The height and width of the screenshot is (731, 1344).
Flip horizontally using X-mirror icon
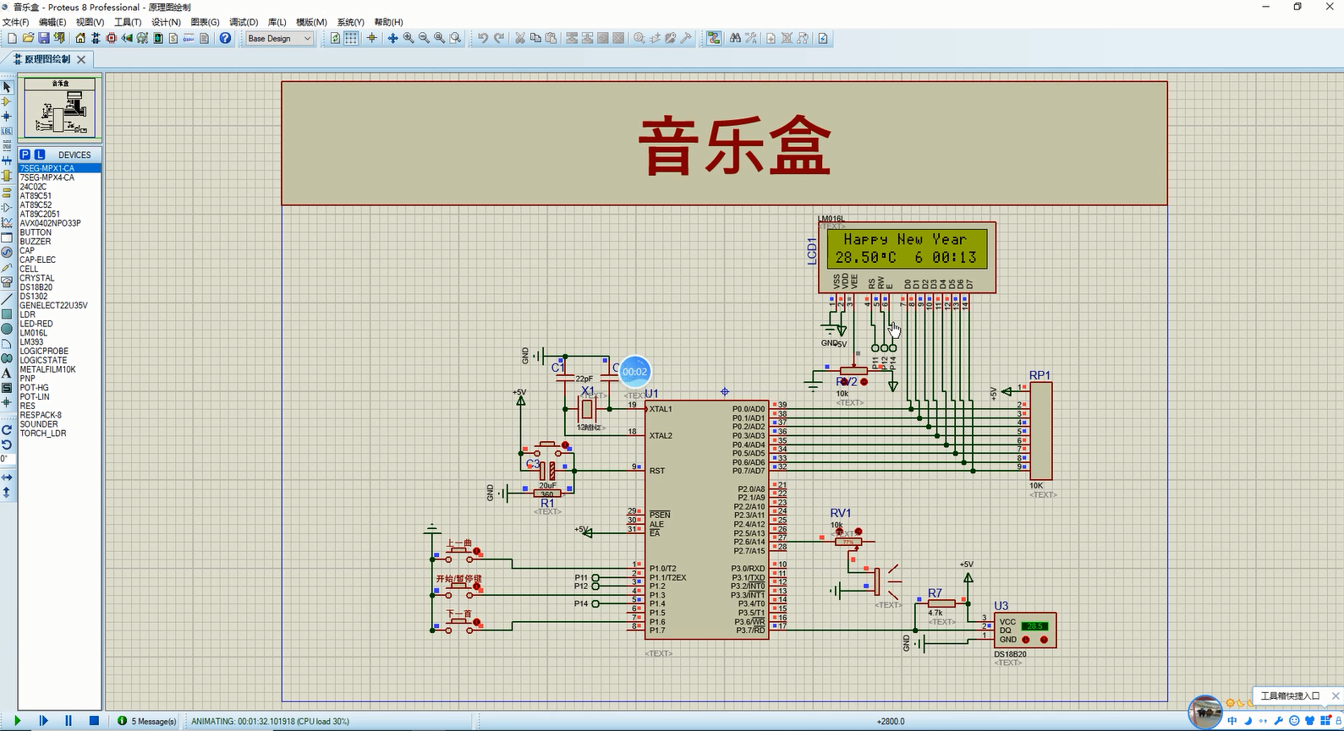click(x=7, y=477)
